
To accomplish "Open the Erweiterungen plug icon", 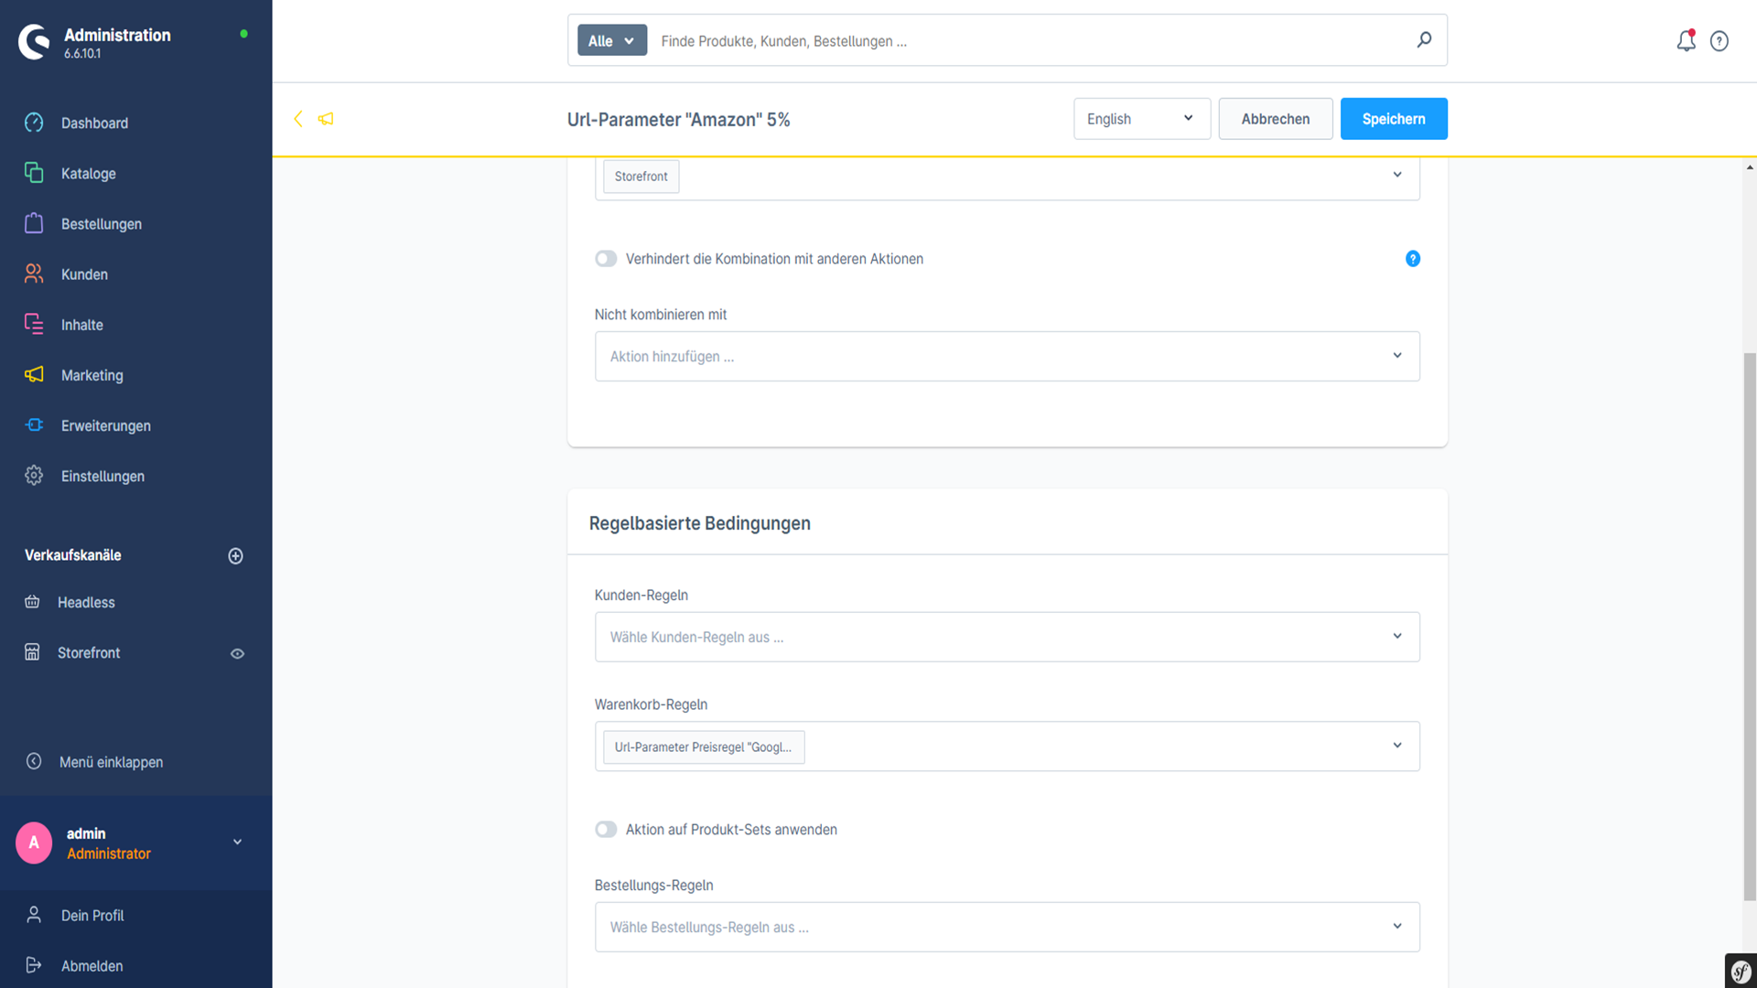I will pos(34,424).
